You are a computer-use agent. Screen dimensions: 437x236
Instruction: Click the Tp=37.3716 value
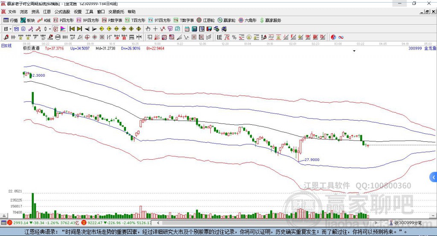54,49
